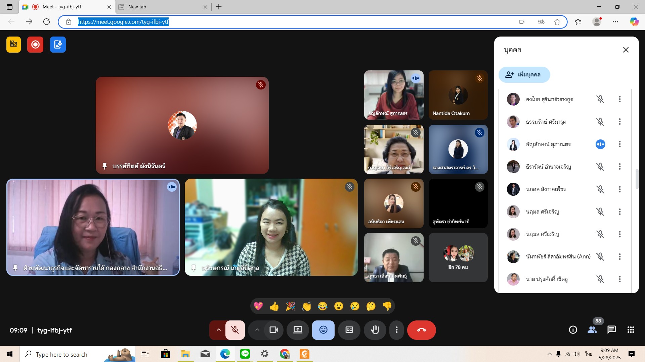
Task: Leave the call with red hang-up button
Action: (421, 330)
